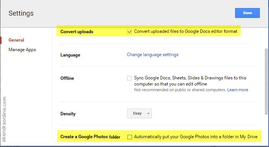The width and height of the screenshot is (269, 147).
Task: Follow the Learn more link
Action: coord(238,90)
